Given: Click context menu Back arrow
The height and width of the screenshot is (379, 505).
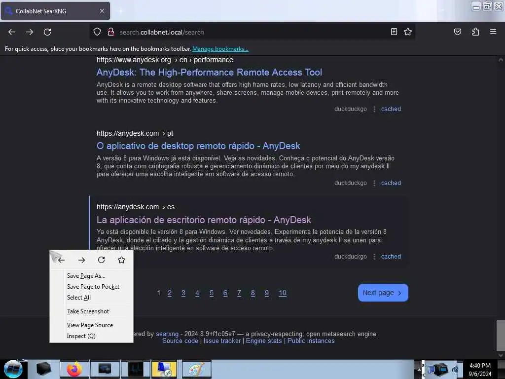Looking at the screenshot, I should [x=61, y=260].
